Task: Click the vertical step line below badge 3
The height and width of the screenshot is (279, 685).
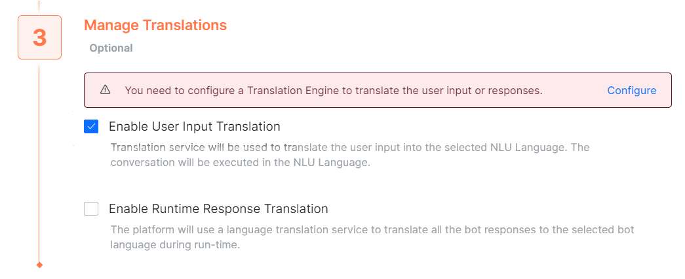Action: pyautogui.click(x=39, y=163)
